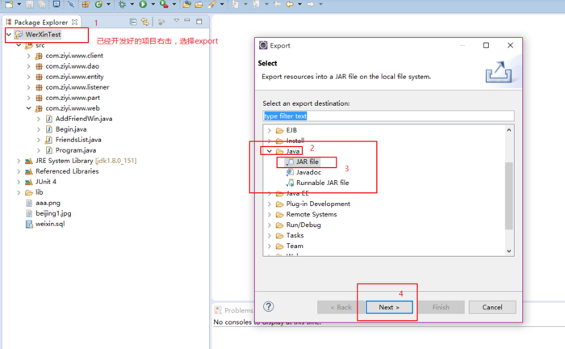
Task: Click the Open Task folder icon
Action: click(x=199, y=4)
